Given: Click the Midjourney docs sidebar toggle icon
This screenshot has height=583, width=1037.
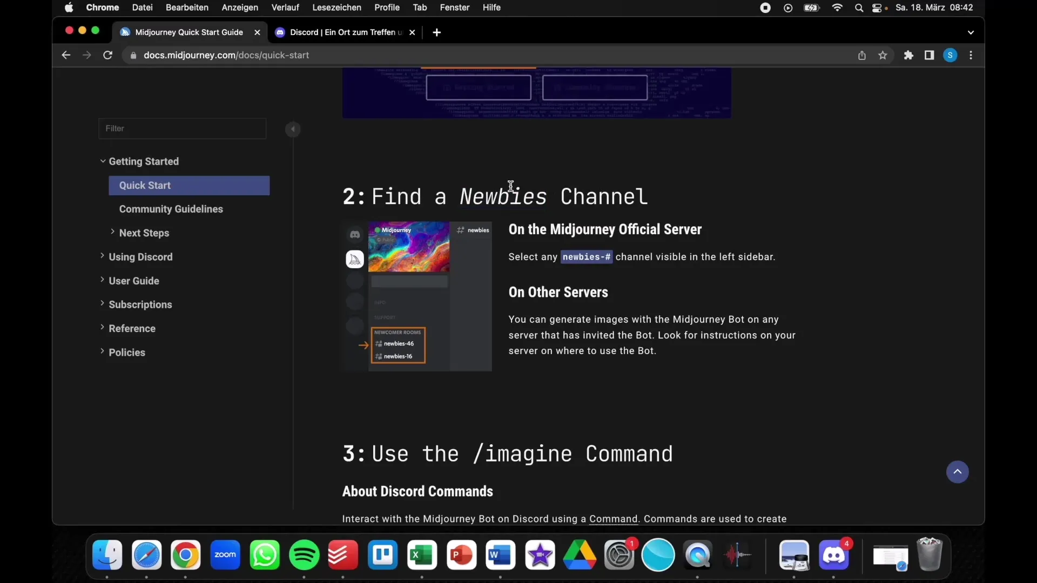Looking at the screenshot, I should click(293, 129).
